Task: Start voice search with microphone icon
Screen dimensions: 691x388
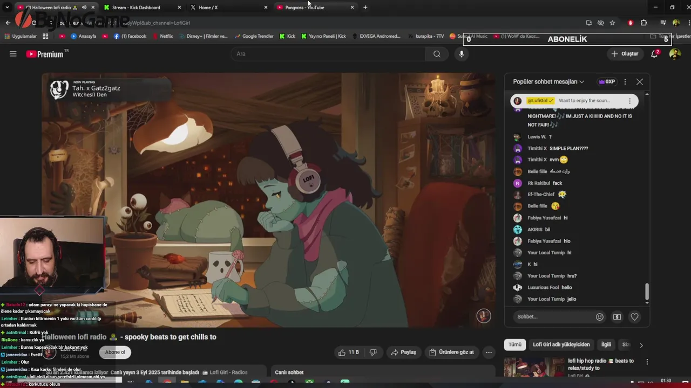Action: click(x=461, y=54)
